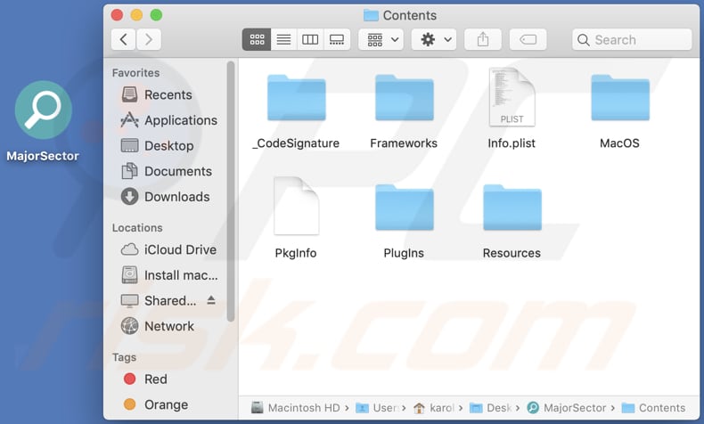Go forward with the right chevron button

[149, 40]
